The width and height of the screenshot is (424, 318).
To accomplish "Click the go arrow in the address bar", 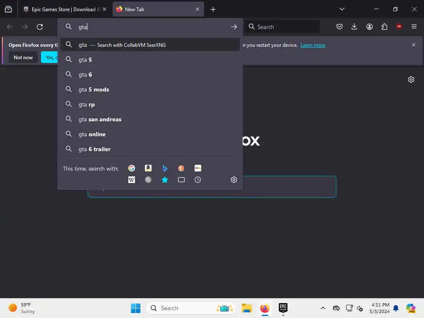I will 234,27.
